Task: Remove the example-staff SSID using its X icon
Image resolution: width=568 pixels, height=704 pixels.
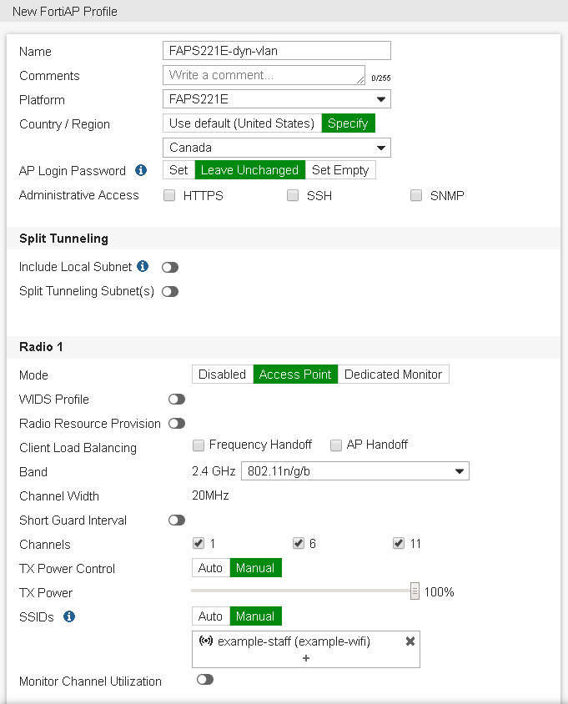Action: pos(409,641)
